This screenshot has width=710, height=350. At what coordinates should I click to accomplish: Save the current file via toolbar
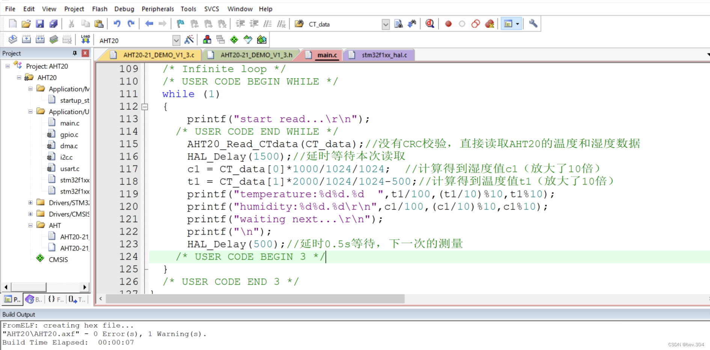(x=40, y=24)
